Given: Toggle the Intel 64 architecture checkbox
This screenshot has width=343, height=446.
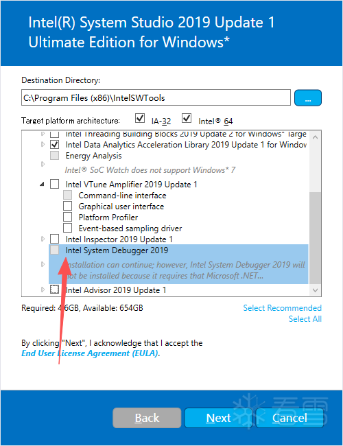Looking at the screenshot, I should pos(187,118).
